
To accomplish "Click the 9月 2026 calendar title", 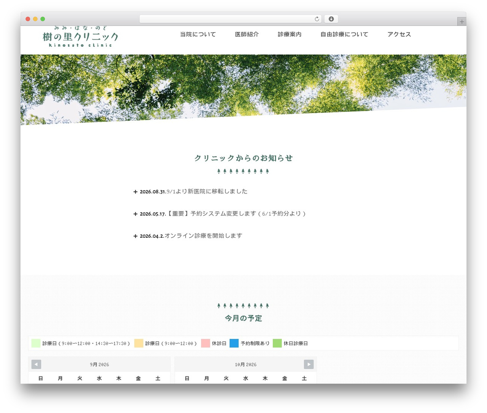I will tap(99, 365).
